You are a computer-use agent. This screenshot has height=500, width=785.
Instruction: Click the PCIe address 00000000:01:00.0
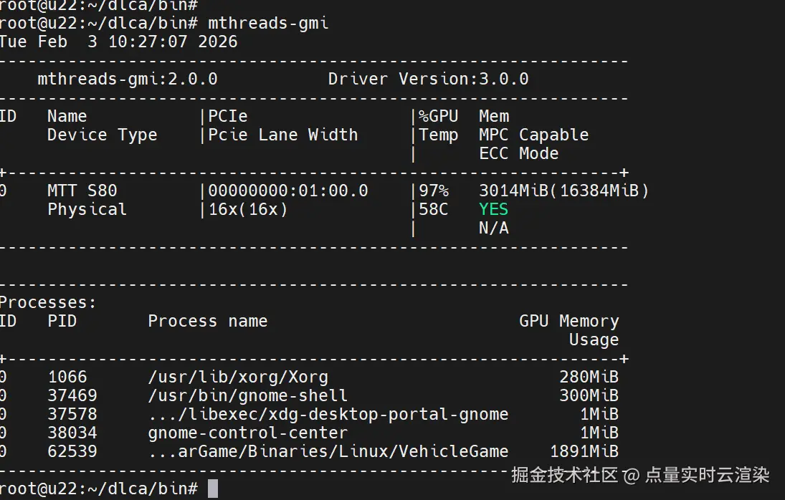288,191
